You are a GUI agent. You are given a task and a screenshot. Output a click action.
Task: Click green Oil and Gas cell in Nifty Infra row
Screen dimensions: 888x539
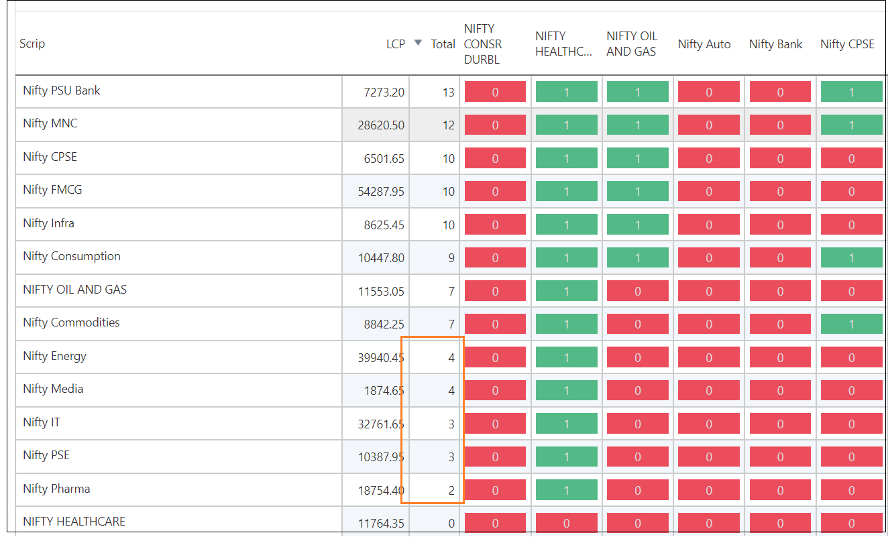point(638,225)
